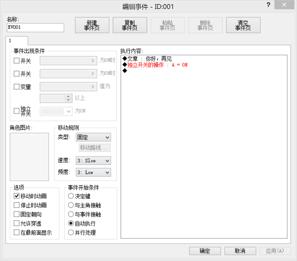
Task: Open the 频度 dropdown showing 3: Low
Action: (93, 173)
